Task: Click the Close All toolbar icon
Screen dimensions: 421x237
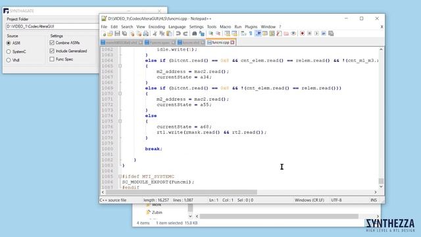Action: pos(139,34)
